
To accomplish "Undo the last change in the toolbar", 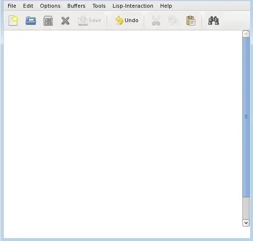I will tap(127, 21).
